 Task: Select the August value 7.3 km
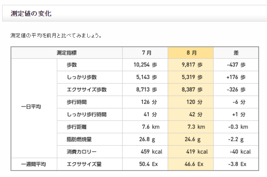pyautogui.click(x=196, y=127)
